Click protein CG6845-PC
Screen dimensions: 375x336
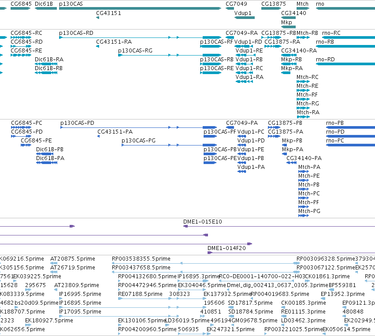pos(21,127)
